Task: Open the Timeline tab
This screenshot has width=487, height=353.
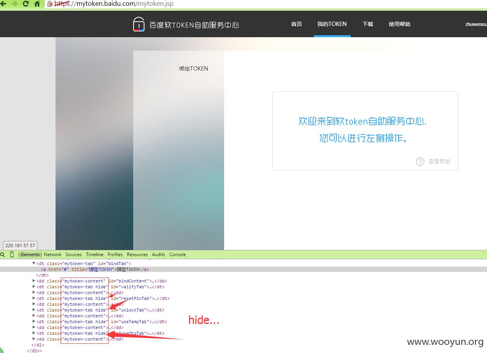Action: click(x=95, y=255)
